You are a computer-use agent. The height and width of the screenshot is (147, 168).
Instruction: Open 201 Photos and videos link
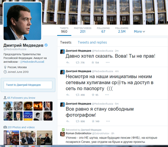point(21,127)
